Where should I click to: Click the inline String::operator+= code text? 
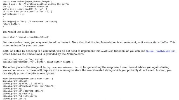pyautogui.click(x=62, y=67)
